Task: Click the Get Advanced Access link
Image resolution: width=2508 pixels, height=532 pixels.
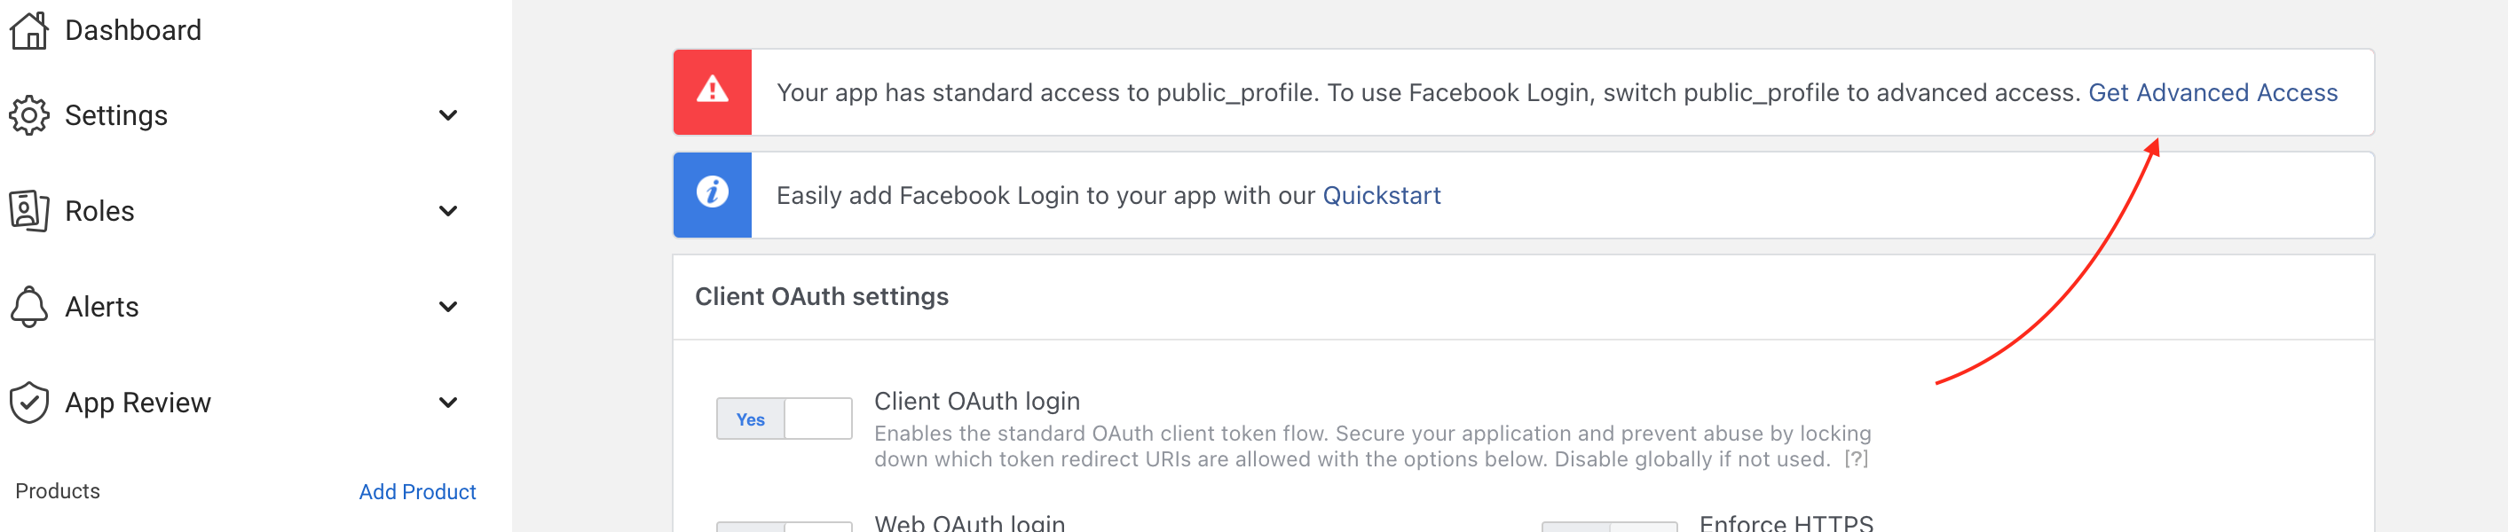Action: [x=2212, y=92]
